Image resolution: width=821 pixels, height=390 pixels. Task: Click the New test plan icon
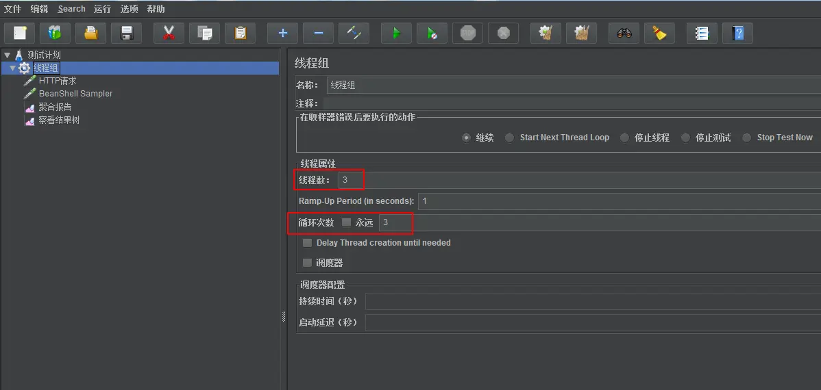(x=20, y=33)
